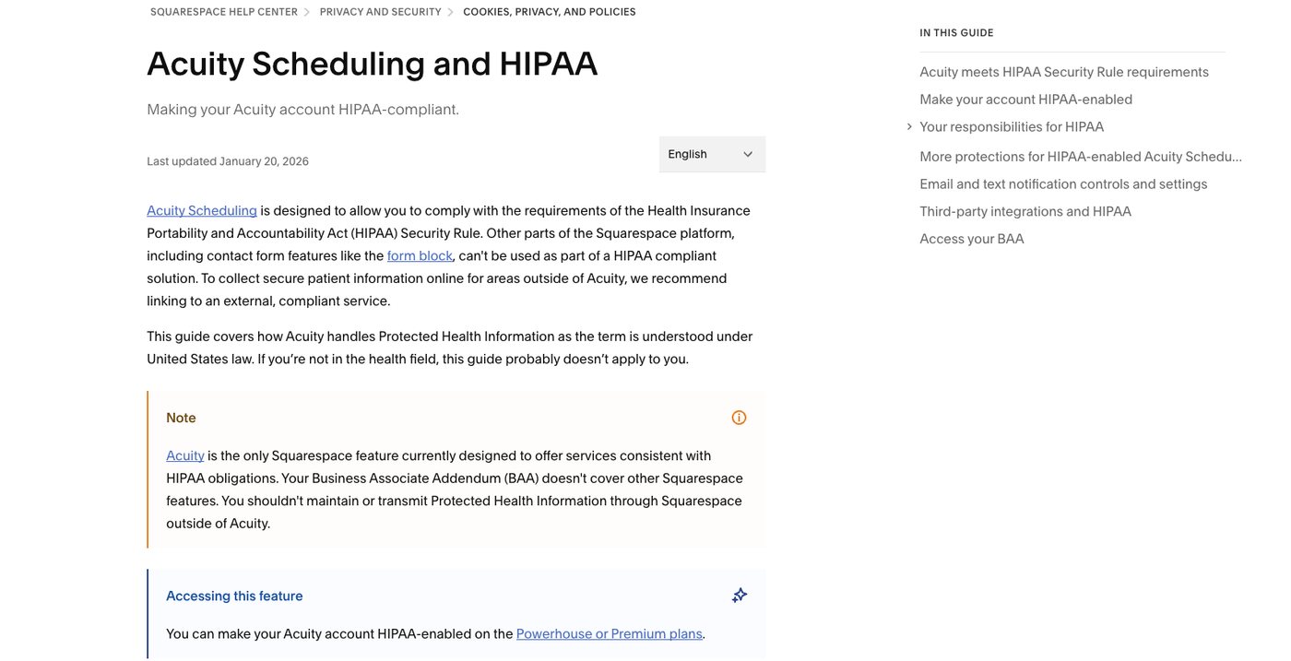Click the Note heading label

181,418
